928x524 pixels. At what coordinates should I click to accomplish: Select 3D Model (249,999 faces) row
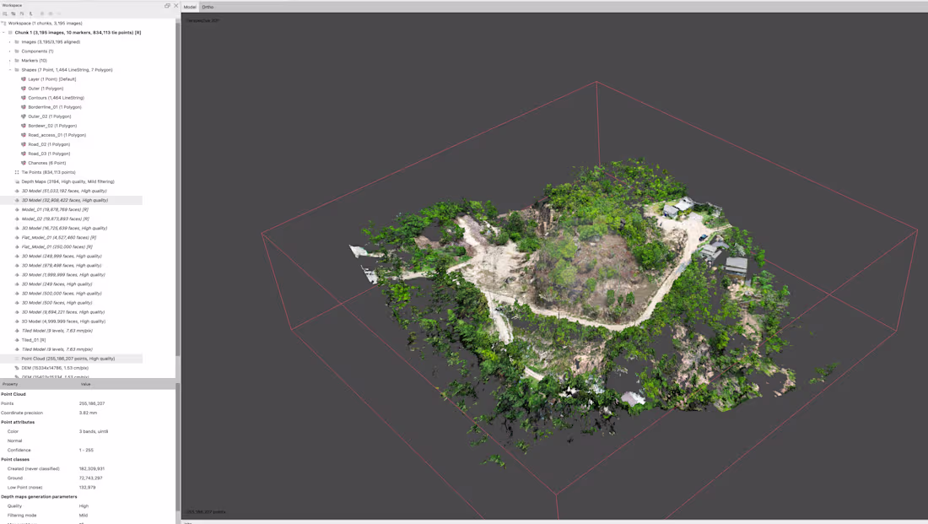tap(71, 257)
